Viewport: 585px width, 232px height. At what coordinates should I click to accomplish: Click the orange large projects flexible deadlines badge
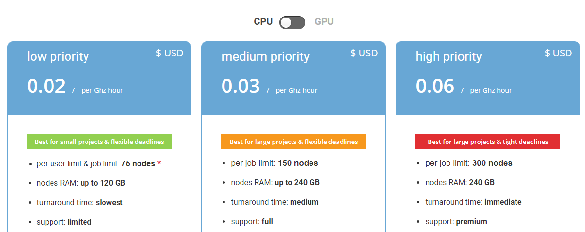pyautogui.click(x=293, y=142)
